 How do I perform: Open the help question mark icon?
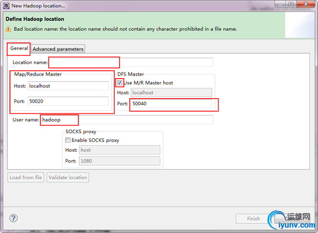(x=13, y=218)
